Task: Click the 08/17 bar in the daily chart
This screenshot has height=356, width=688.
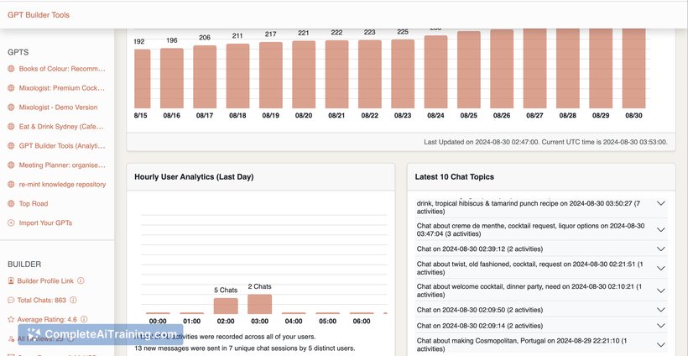Action: click(x=205, y=76)
